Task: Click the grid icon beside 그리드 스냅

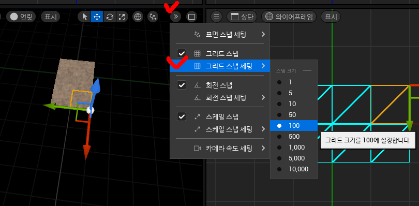Action: click(x=197, y=53)
